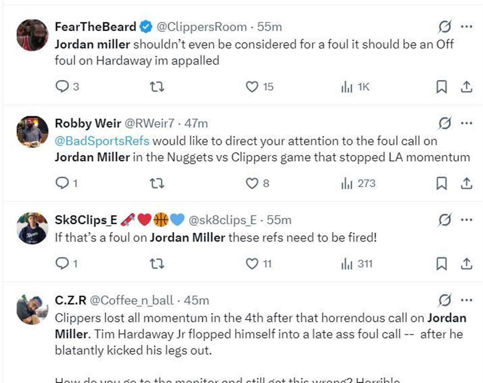Open Sk8Clips_E's 55m timestamp
This screenshot has height=383, width=483.
pyautogui.click(x=279, y=220)
